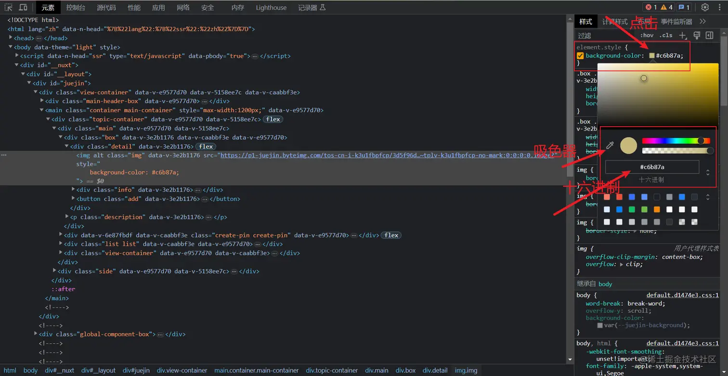728x376 pixels.
Task: Open the img src URL link
Action: (387, 156)
